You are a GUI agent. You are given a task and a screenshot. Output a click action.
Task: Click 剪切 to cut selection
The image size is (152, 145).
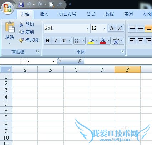click(27, 24)
